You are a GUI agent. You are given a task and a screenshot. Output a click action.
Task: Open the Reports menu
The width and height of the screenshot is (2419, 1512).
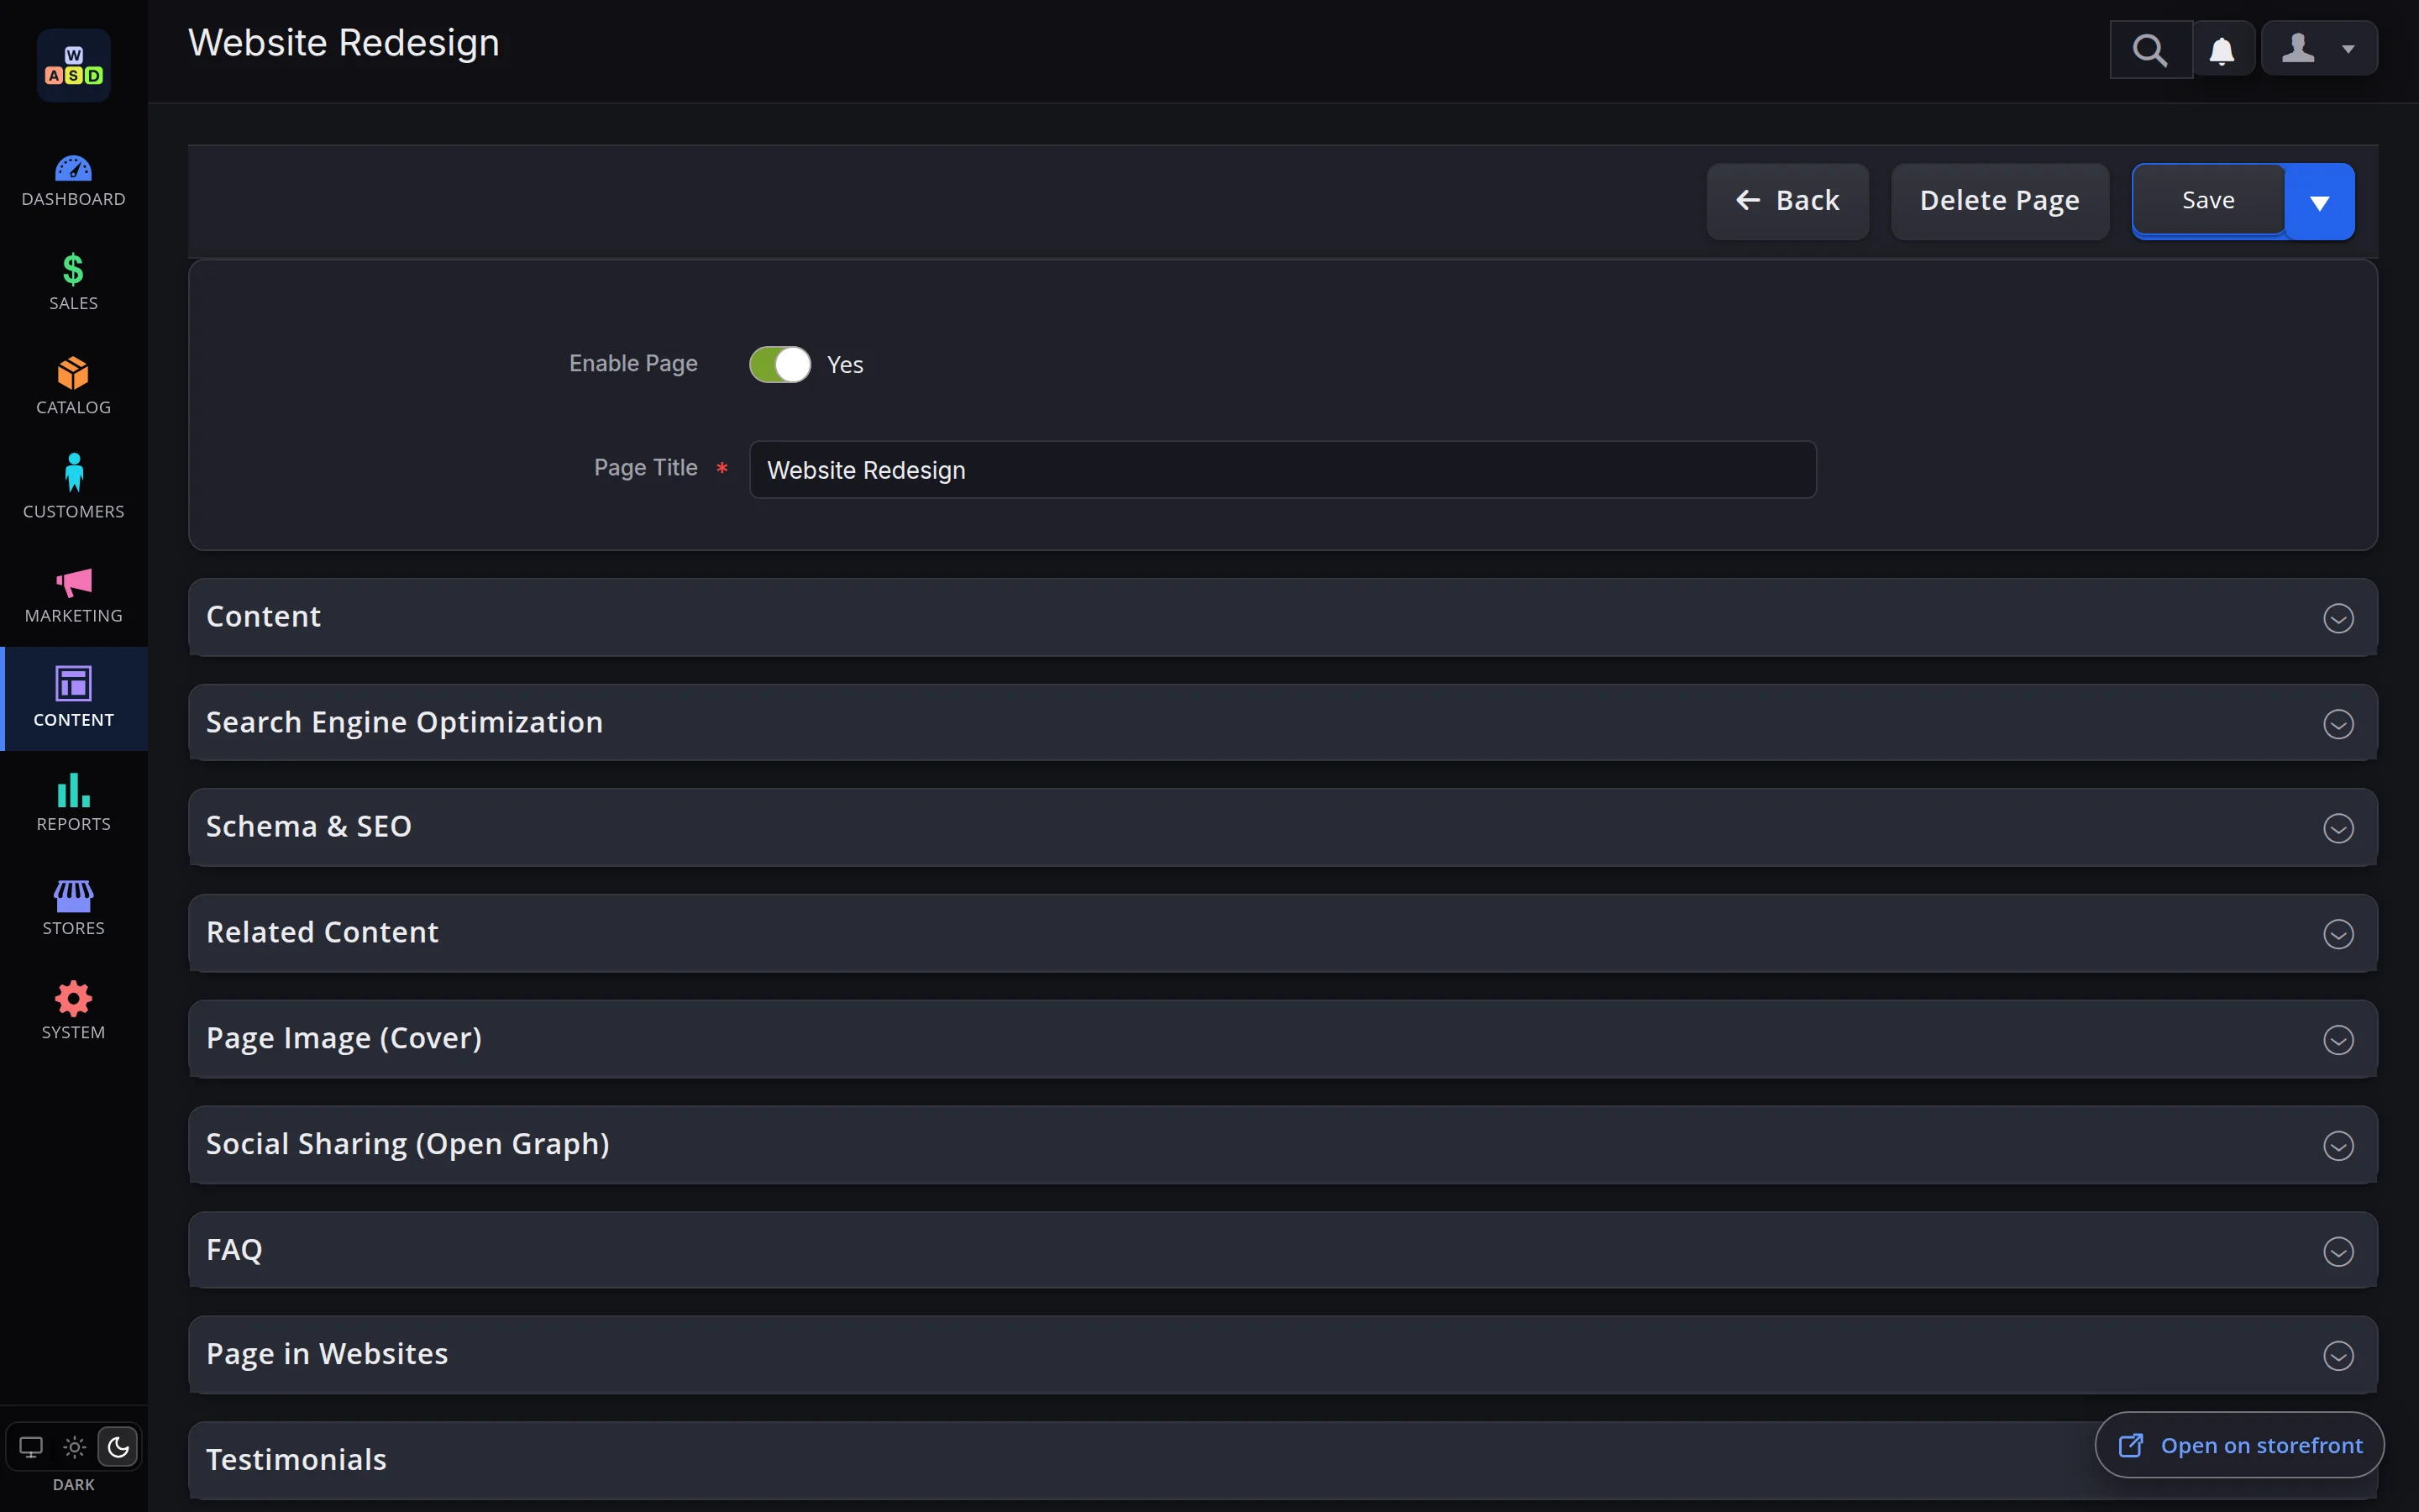(x=73, y=803)
